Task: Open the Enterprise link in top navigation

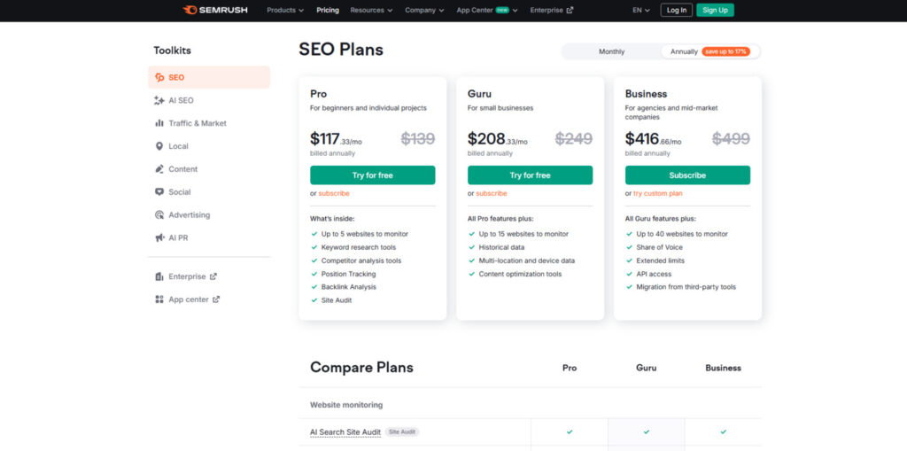Action: point(551,11)
